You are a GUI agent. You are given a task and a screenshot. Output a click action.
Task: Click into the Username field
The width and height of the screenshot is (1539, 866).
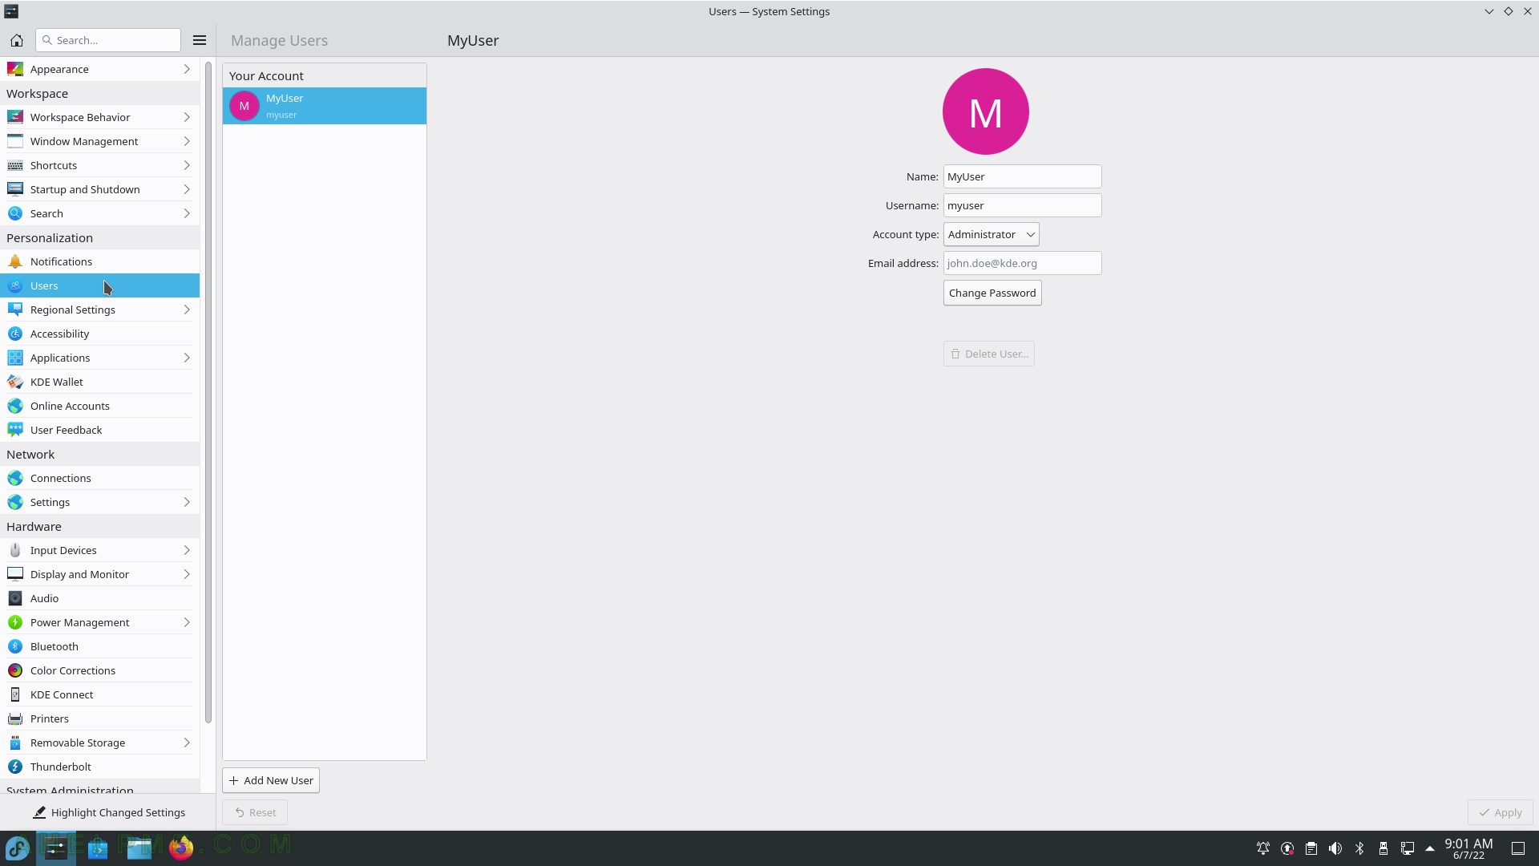click(1022, 205)
